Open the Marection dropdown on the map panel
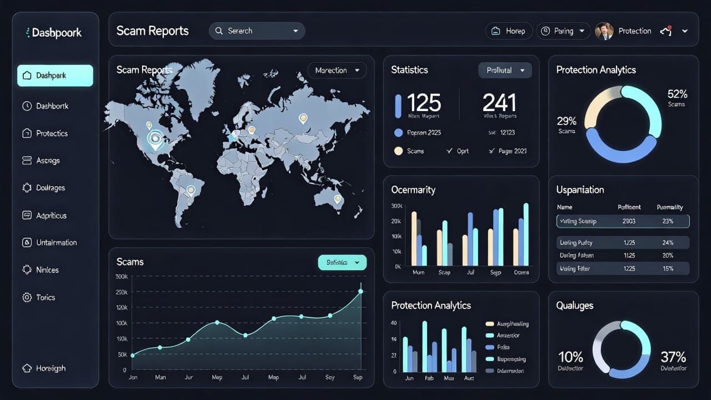 click(337, 70)
